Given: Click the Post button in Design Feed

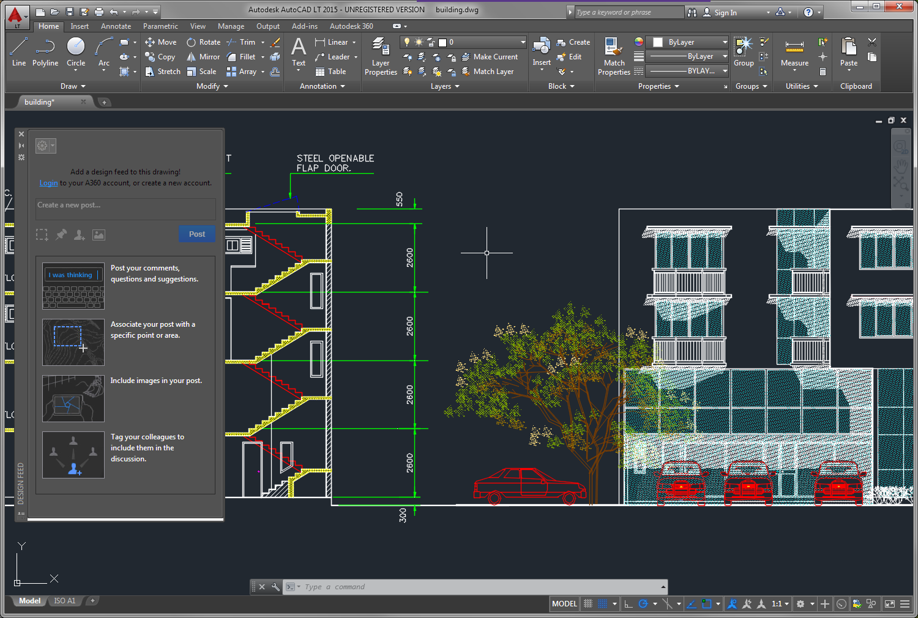Looking at the screenshot, I should (x=196, y=234).
